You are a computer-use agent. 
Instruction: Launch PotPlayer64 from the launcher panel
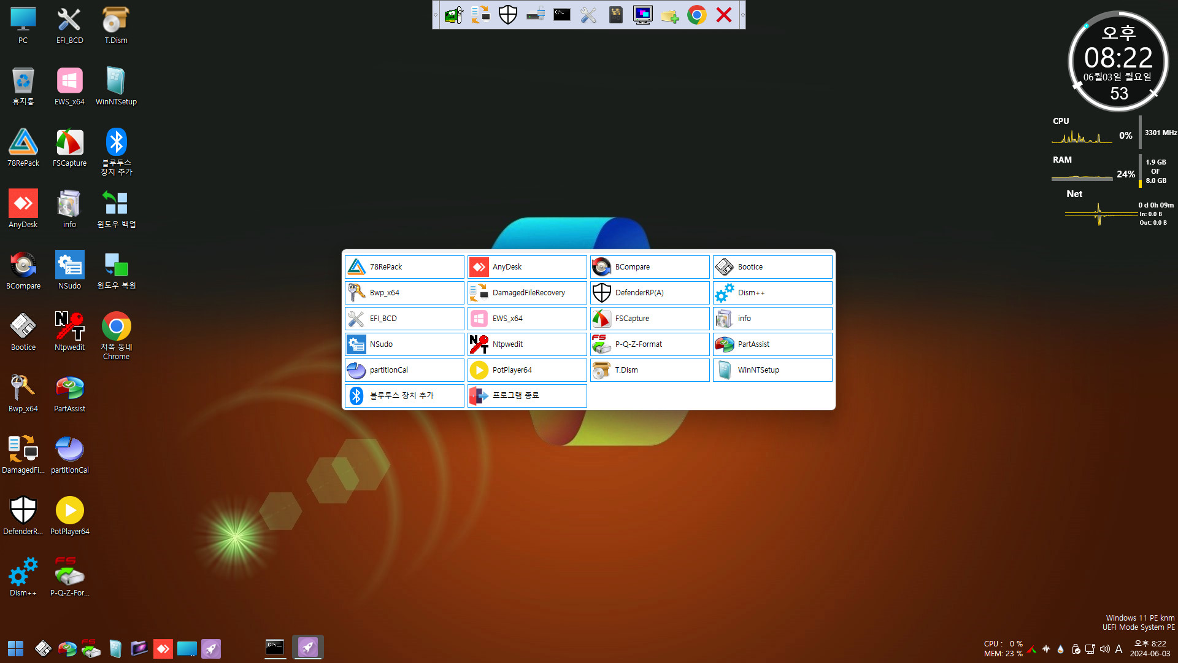(527, 370)
